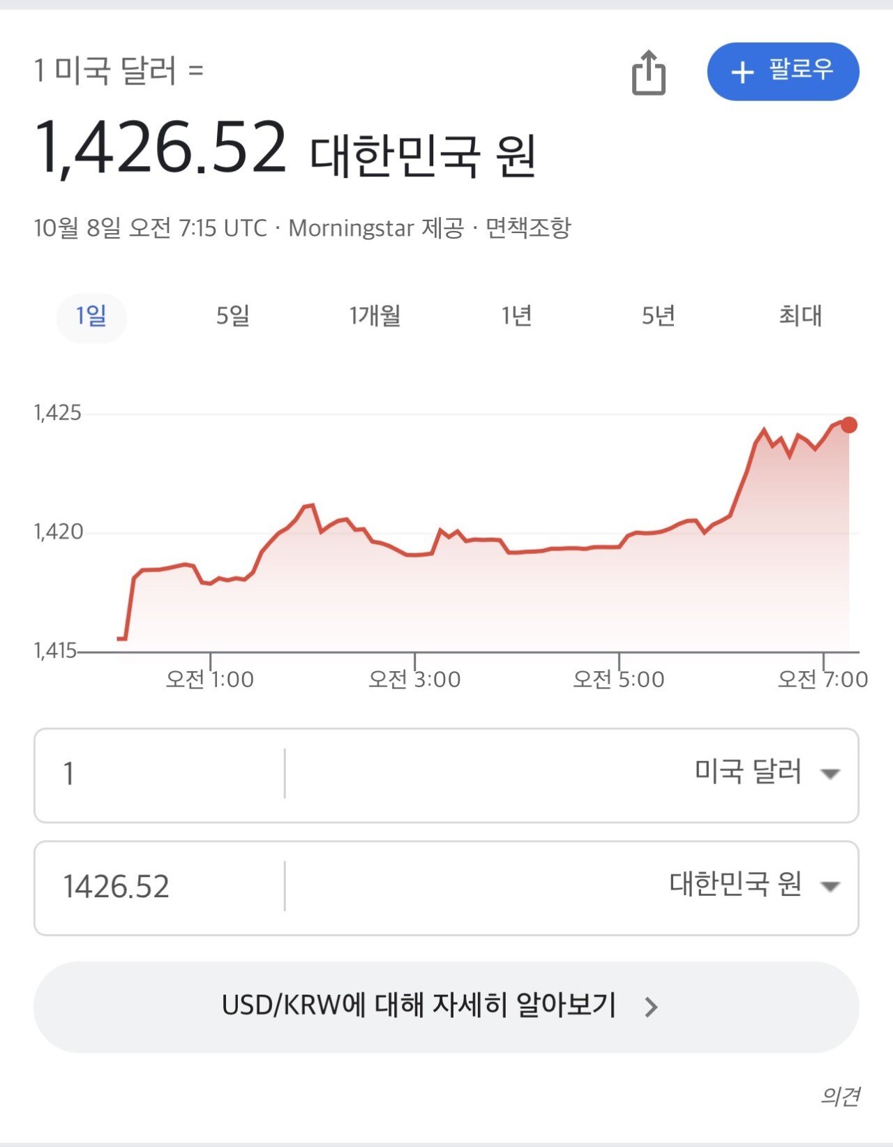Screen dimensions: 893x1147
Task: Click the dollar amount input field
Action: [x=159, y=774]
